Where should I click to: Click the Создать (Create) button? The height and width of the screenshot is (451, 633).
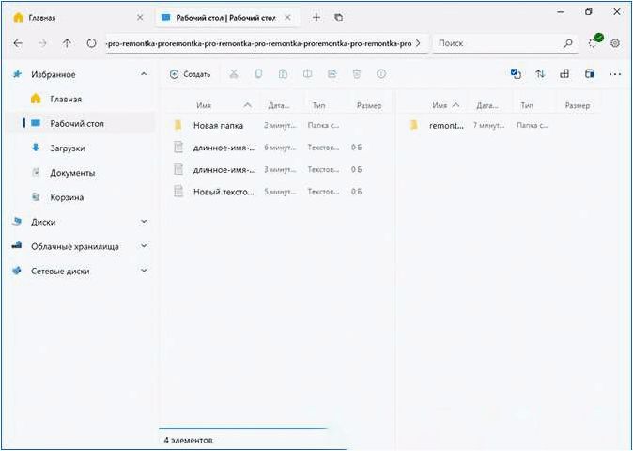(x=190, y=74)
